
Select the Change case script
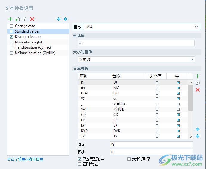click(x=38, y=26)
